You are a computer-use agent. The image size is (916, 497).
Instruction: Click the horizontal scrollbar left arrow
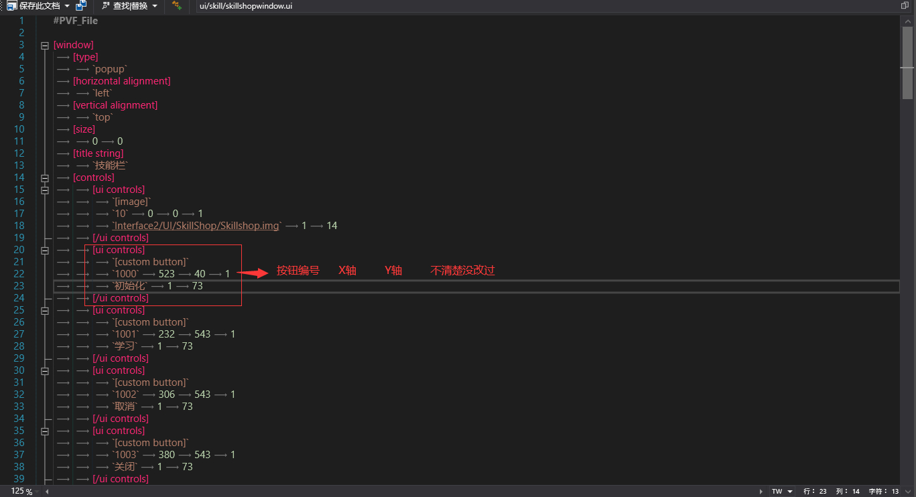(x=47, y=492)
